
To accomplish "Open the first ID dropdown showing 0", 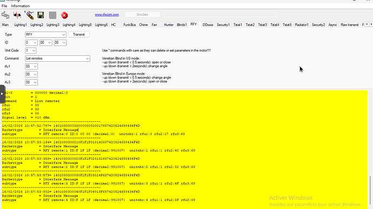I will [31, 43].
